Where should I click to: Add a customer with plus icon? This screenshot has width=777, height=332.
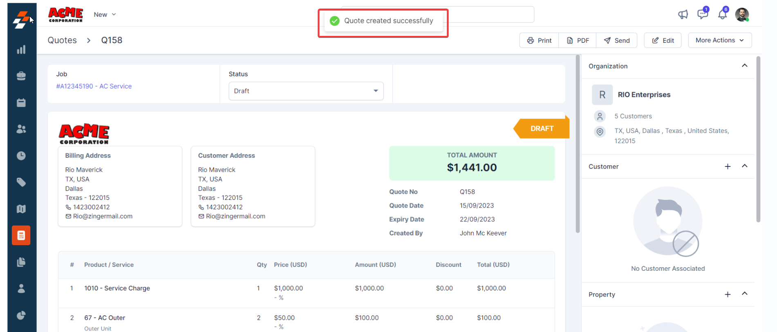(x=728, y=166)
